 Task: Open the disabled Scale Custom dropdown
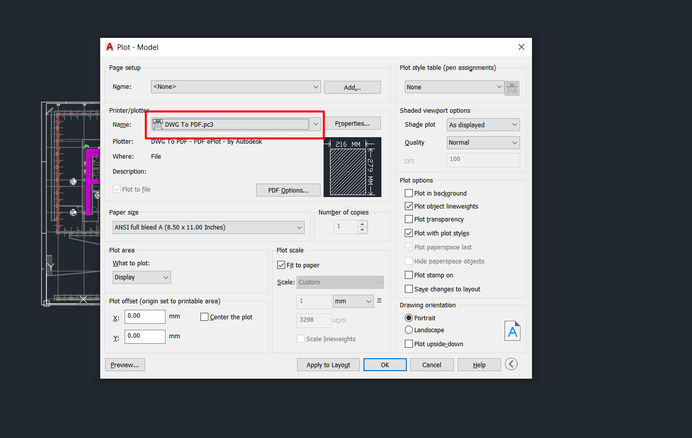coord(340,282)
